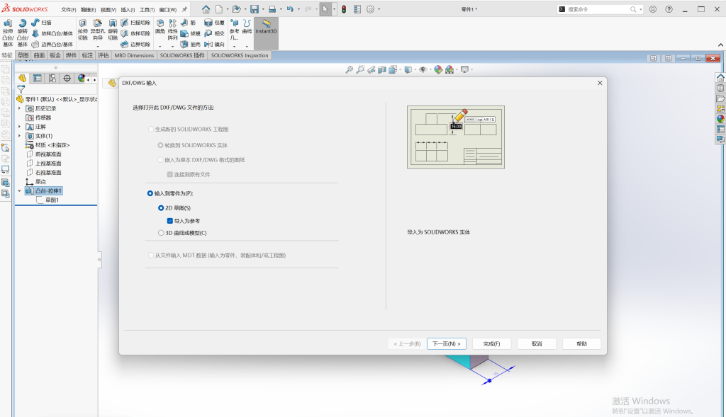Click the 拉伸凸台/基体 extrude boss tool
Image resolution: width=726 pixels, height=417 pixels.
8,33
